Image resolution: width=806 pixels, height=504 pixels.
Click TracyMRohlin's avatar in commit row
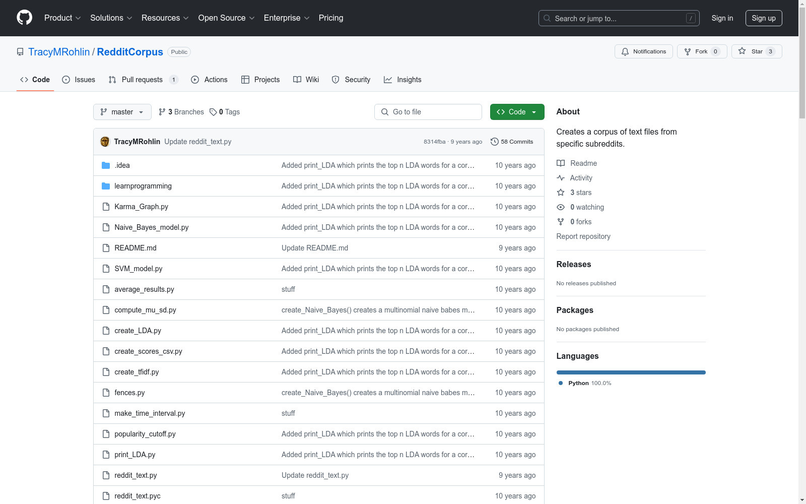click(x=105, y=142)
